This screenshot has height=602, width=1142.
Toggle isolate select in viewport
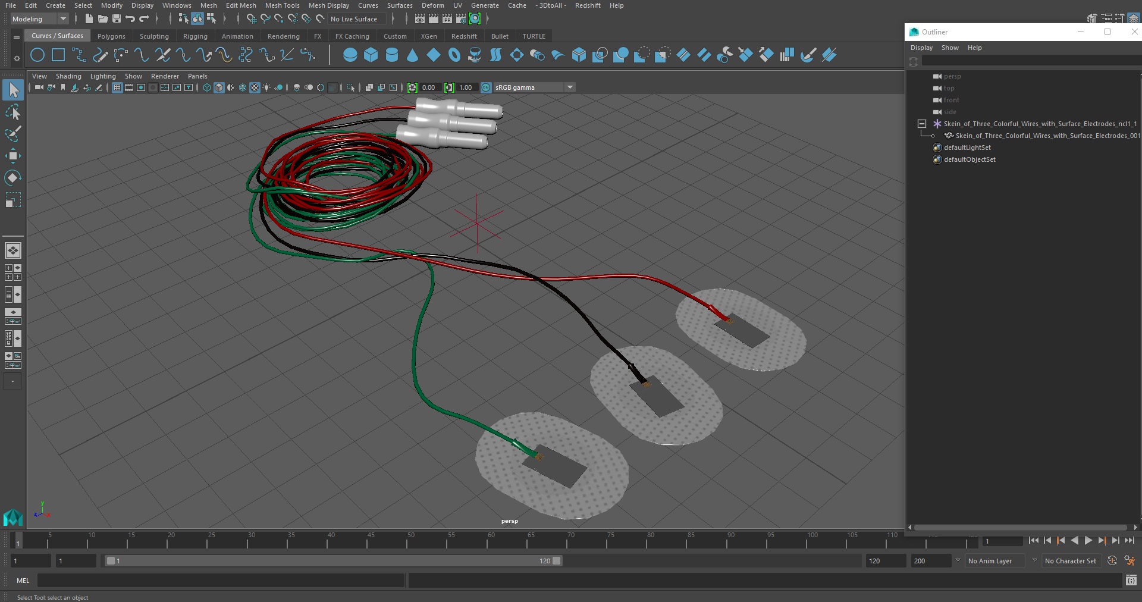pyautogui.click(x=351, y=87)
